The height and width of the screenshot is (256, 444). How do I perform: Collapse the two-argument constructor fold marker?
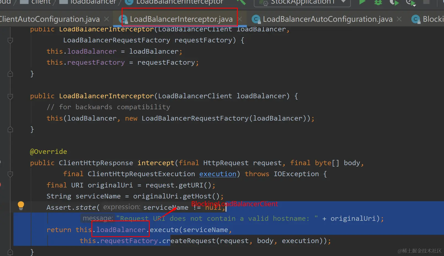click(10, 40)
